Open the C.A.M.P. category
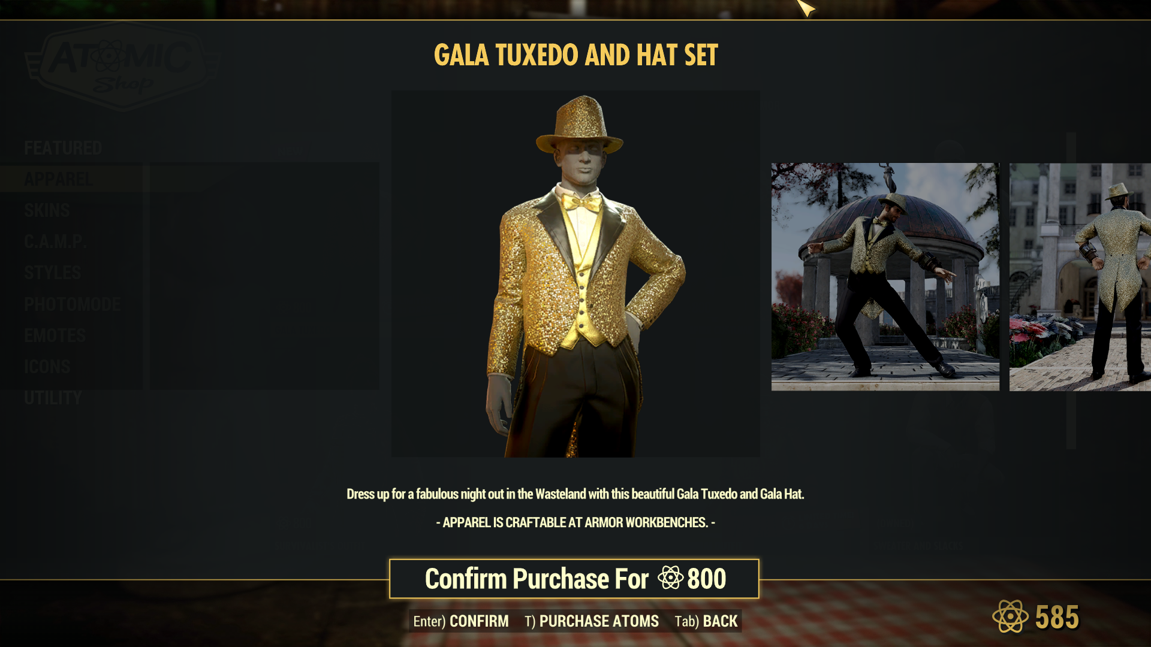 pyautogui.click(x=55, y=241)
